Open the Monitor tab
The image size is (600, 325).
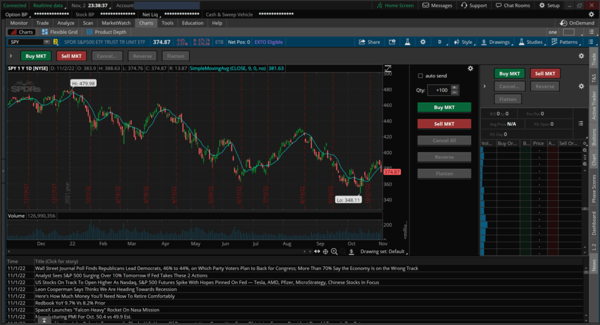pyautogui.click(x=19, y=23)
